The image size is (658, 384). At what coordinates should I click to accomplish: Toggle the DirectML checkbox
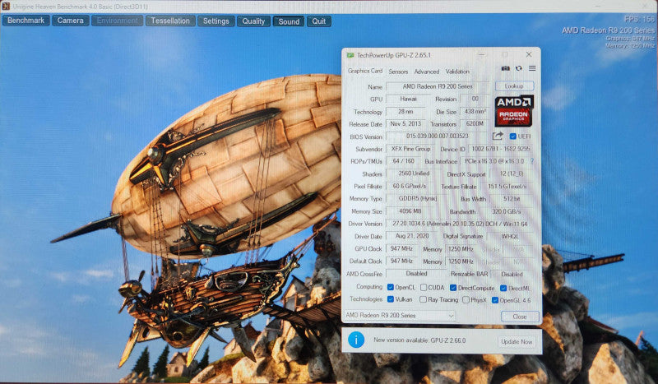tap(503, 288)
